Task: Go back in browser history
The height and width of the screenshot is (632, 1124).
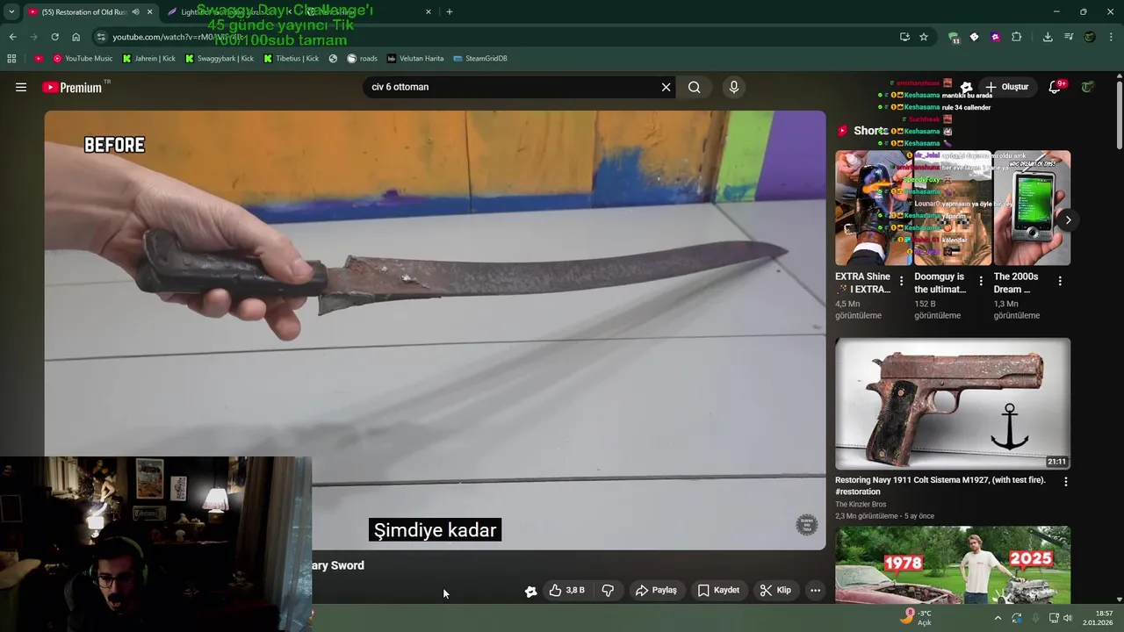Action: 12,37
